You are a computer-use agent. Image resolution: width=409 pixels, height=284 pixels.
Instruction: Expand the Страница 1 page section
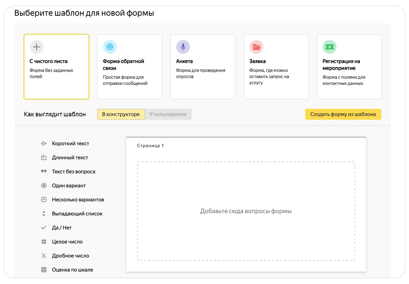[x=150, y=145]
